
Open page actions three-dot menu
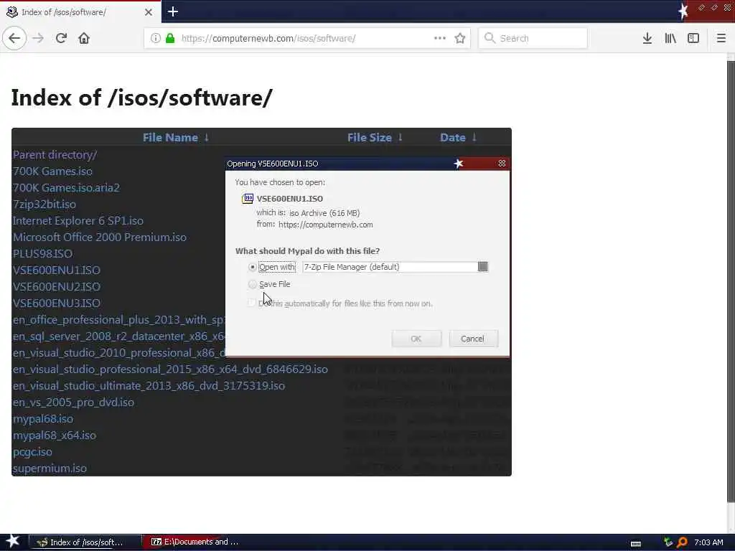tap(440, 38)
